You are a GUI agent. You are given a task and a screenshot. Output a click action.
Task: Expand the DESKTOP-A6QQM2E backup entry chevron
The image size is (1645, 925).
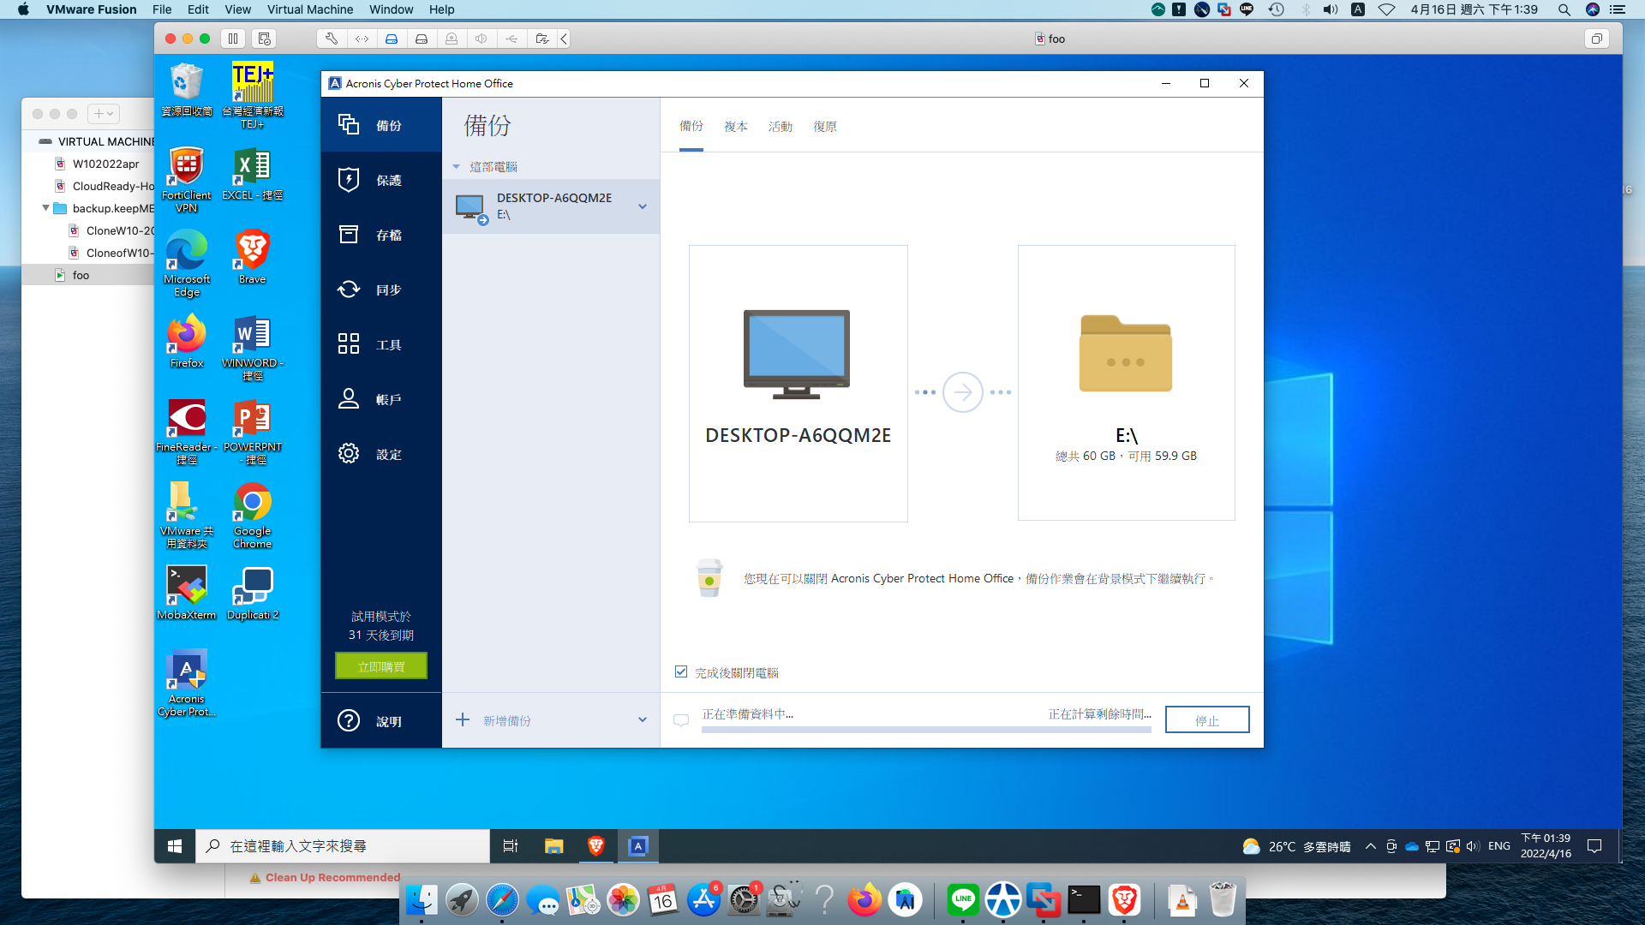[643, 206]
